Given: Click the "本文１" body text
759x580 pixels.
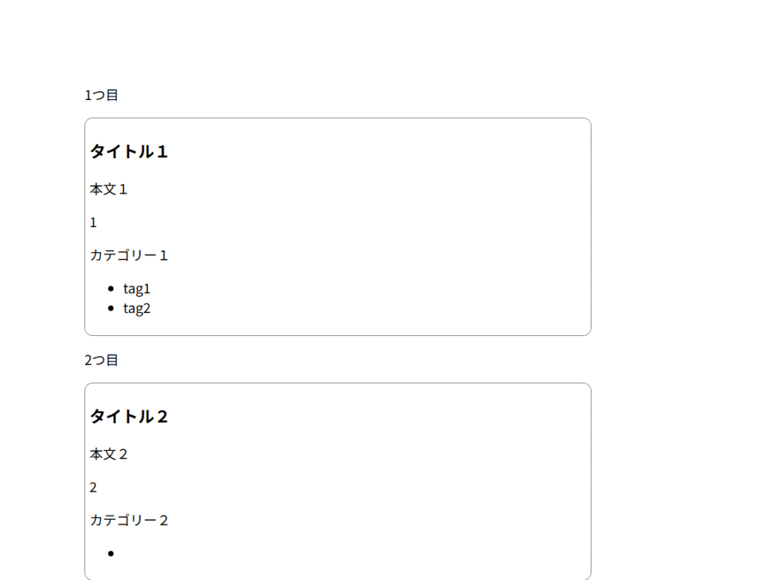Looking at the screenshot, I should 108,189.
